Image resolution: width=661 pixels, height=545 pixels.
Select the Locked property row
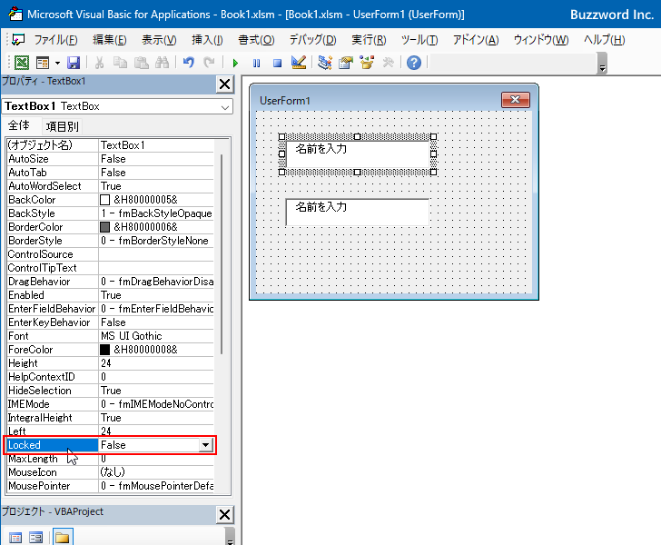click(110, 445)
